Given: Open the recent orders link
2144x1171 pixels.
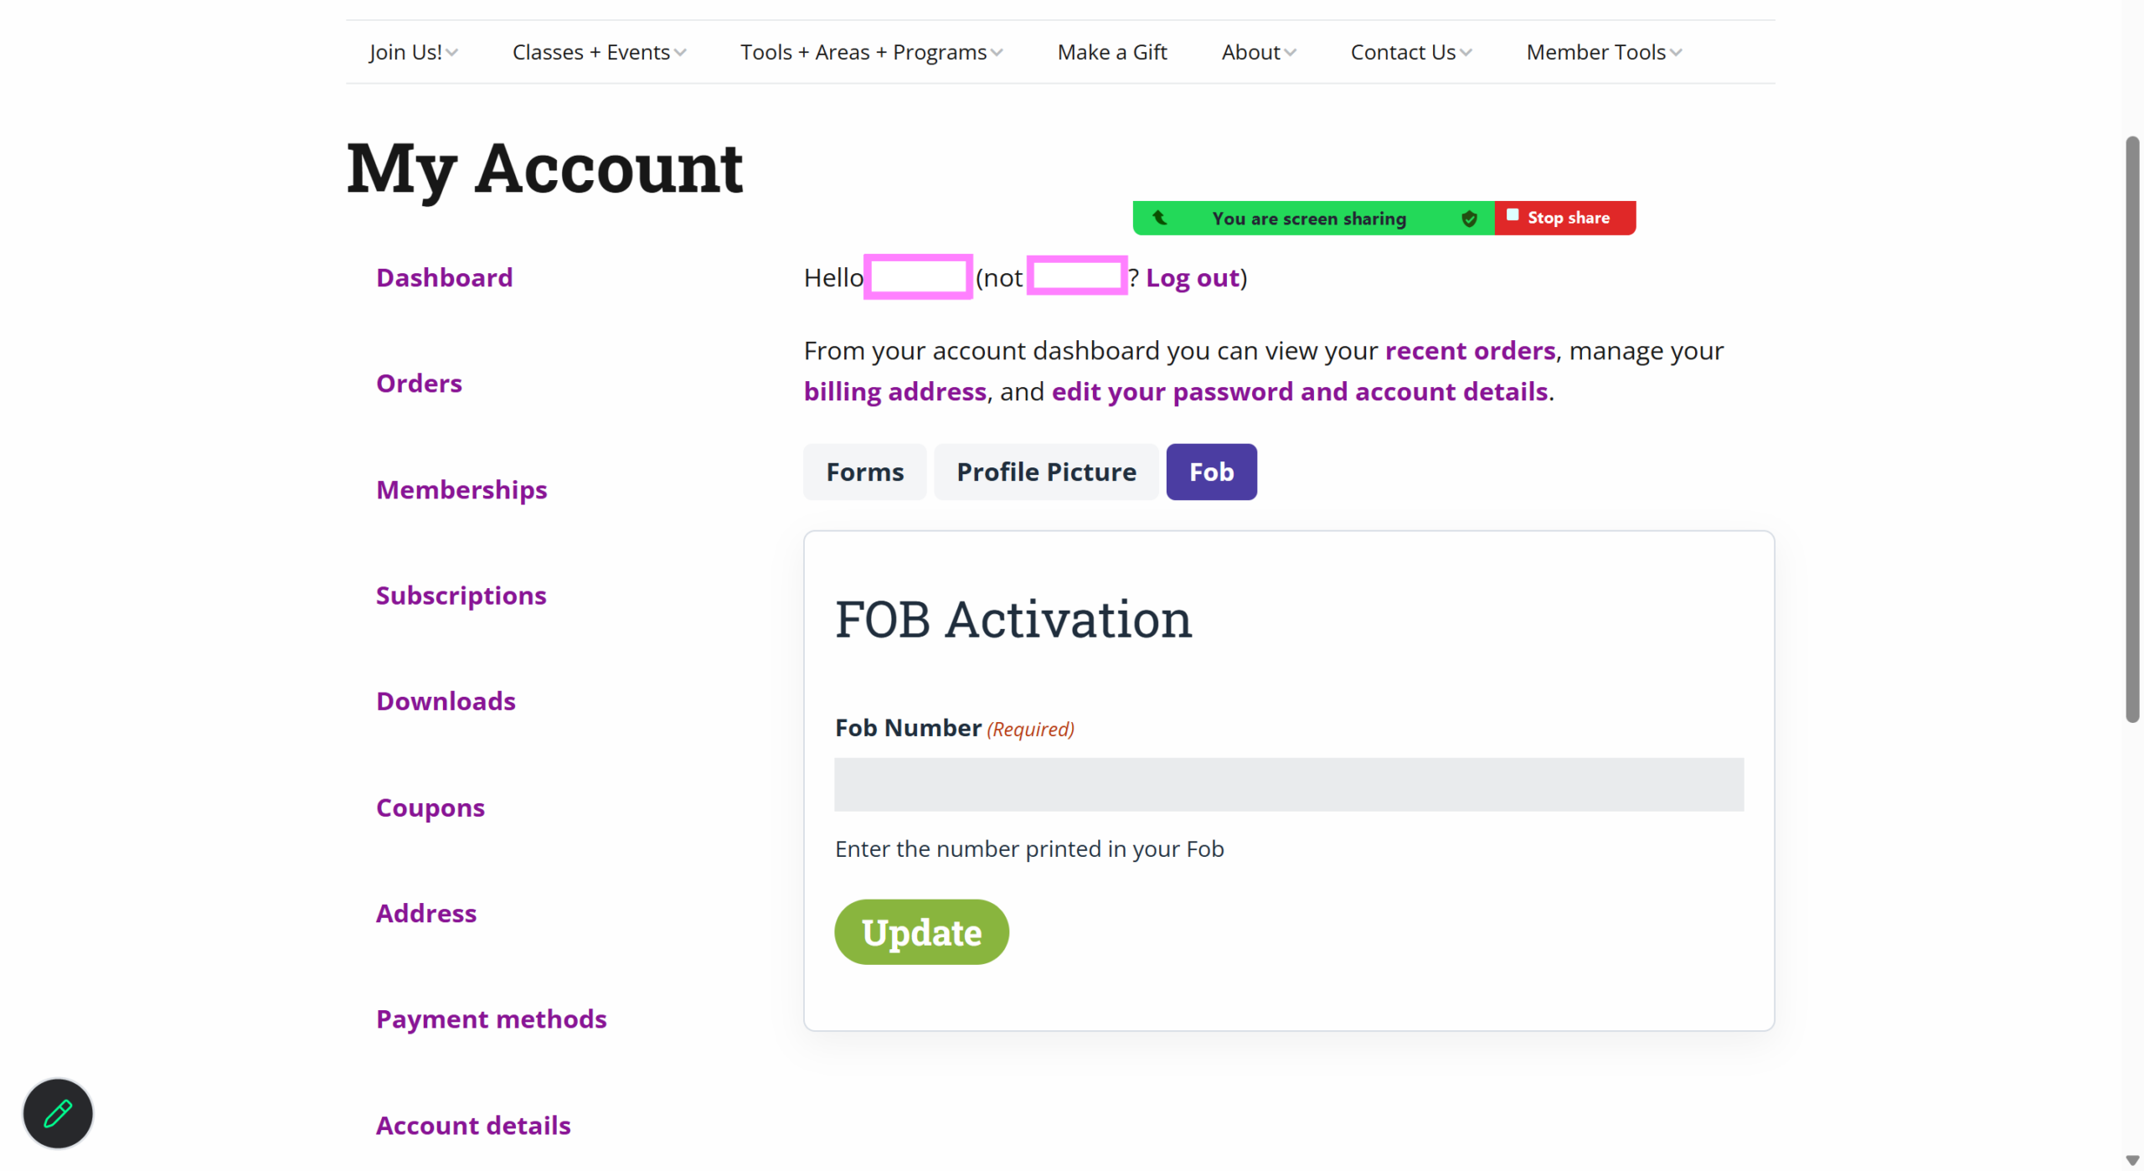Looking at the screenshot, I should point(1470,350).
